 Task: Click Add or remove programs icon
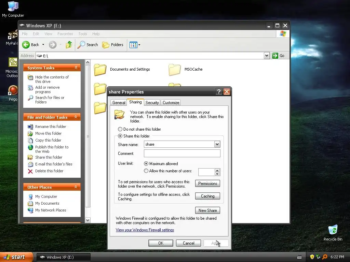click(x=30, y=88)
